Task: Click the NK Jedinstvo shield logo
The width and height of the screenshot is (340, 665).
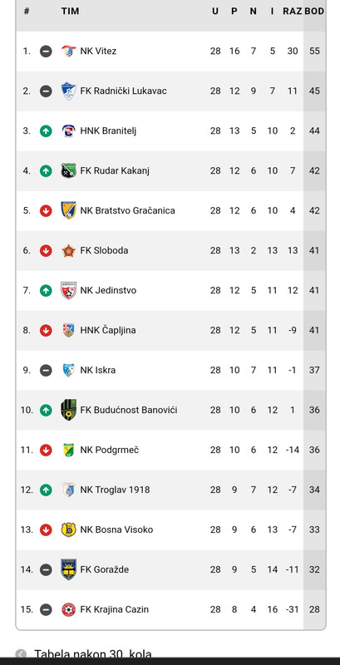Action: coord(68,290)
